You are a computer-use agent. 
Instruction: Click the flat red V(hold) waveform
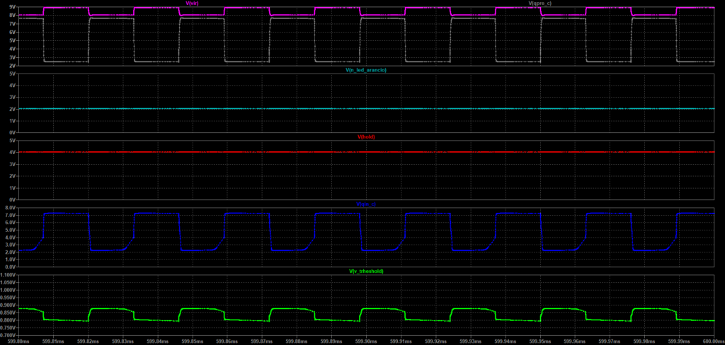pyautogui.click(x=366, y=152)
